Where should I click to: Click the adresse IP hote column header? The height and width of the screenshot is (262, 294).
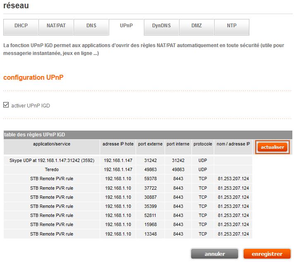pos(118,144)
